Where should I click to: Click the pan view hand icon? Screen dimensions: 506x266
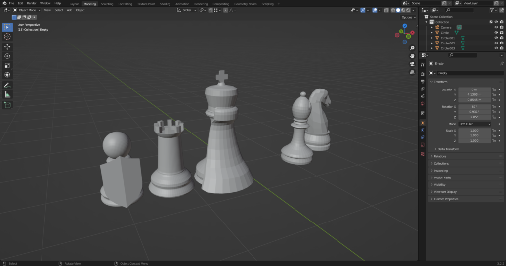coord(412,56)
